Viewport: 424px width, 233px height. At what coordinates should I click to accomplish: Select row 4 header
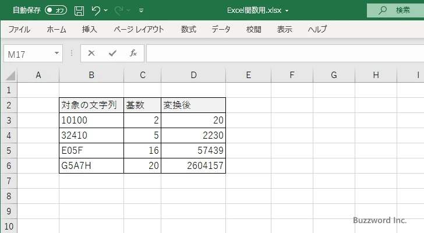pos(9,135)
